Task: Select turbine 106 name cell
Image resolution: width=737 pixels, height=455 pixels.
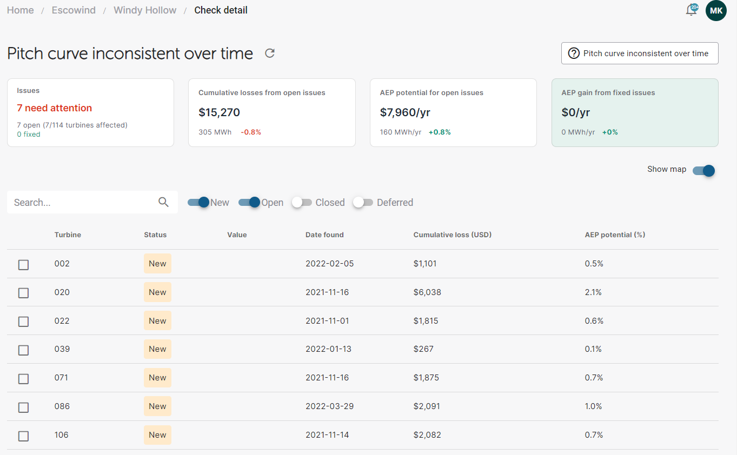Action: tap(62, 435)
